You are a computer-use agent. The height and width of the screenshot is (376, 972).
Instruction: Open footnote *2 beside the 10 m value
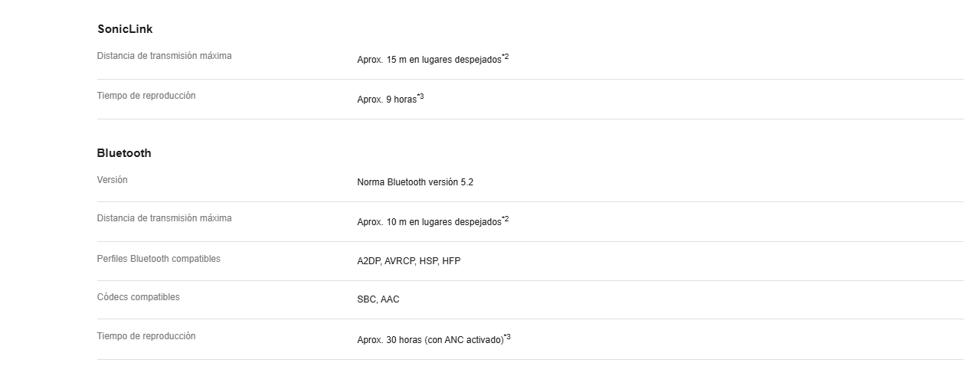pos(506,220)
